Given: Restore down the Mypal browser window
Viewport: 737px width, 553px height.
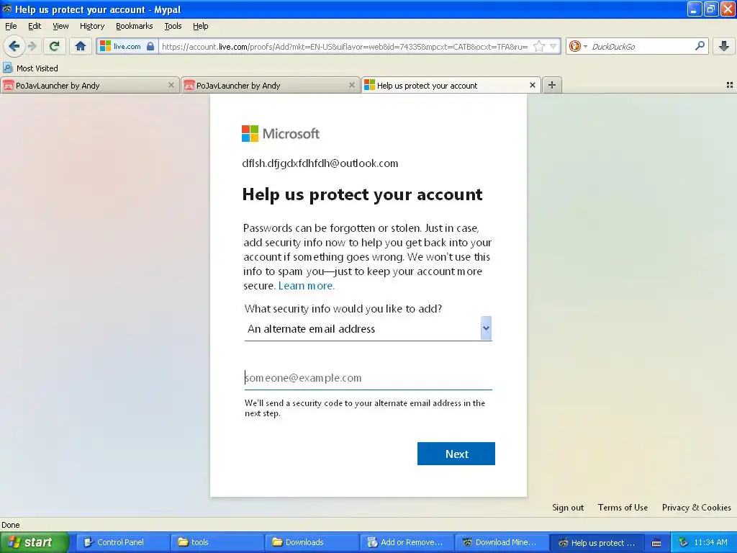Looking at the screenshot, I should point(710,9).
